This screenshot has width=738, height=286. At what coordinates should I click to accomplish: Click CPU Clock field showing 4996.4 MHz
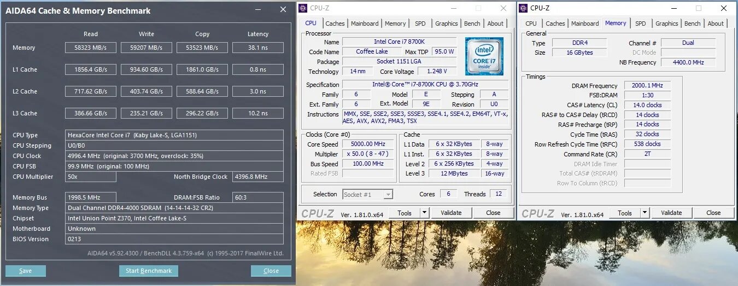click(x=174, y=156)
